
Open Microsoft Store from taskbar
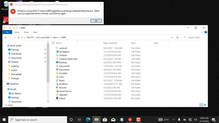pyautogui.click(x=105, y=120)
